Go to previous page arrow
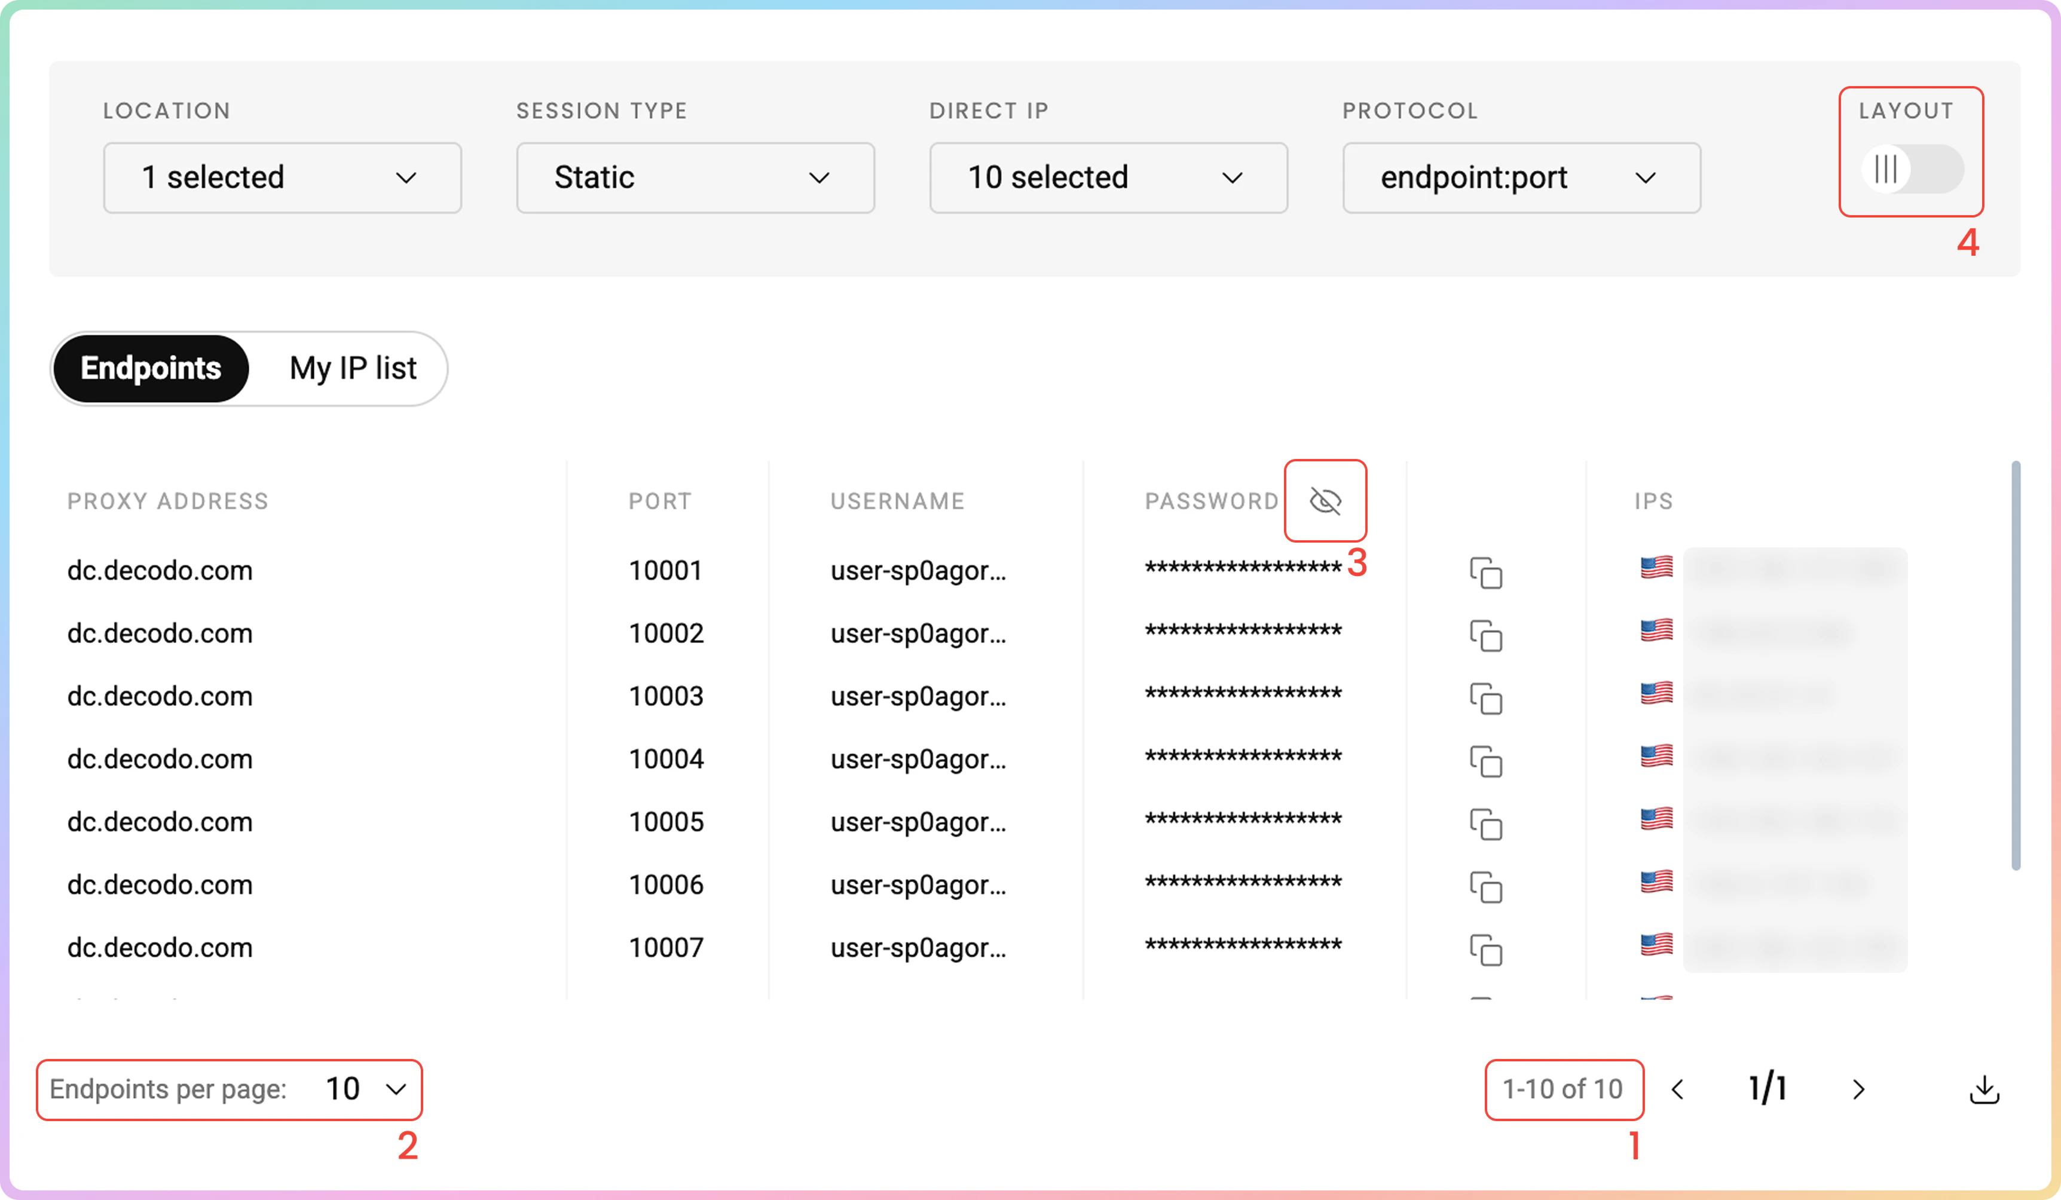This screenshot has height=1200, width=2061. pos(1677,1089)
